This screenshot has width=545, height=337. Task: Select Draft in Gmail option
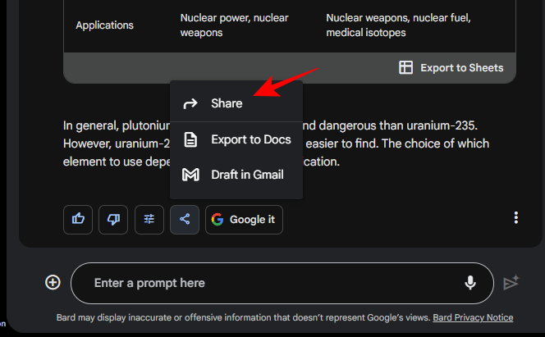click(236, 175)
